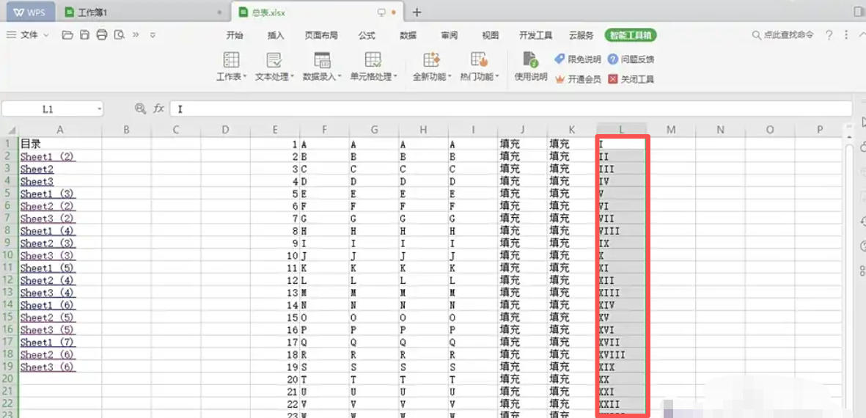The height and width of the screenshot is (418, 866).
Task: Open the 工作表 (Worksheet) tool
Action: point(231,66)
